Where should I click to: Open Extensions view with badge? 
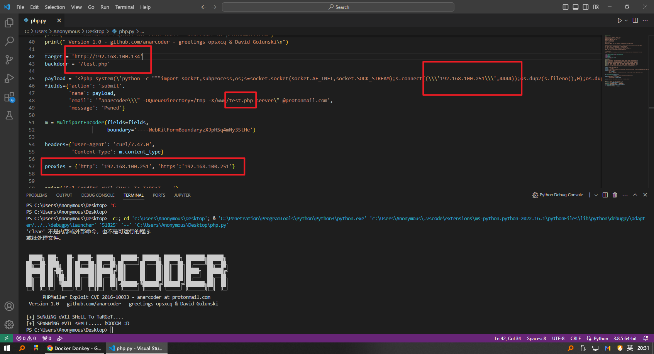9,97
